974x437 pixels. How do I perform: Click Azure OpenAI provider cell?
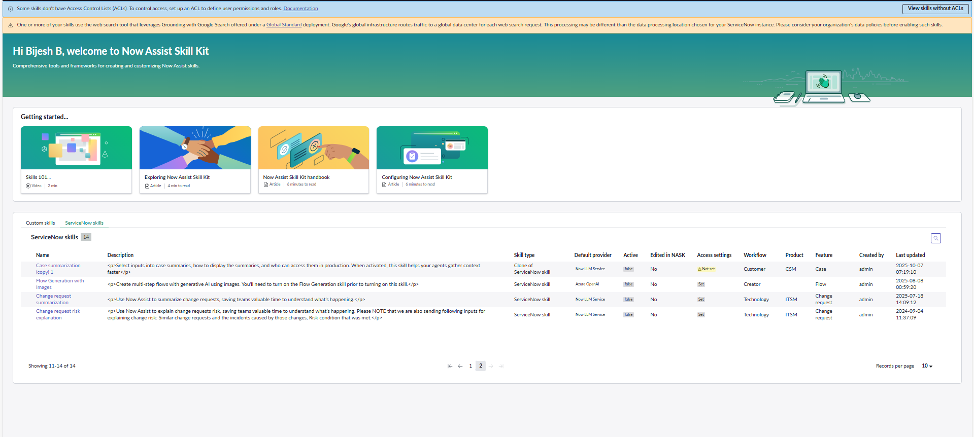[x=587, y=284]
